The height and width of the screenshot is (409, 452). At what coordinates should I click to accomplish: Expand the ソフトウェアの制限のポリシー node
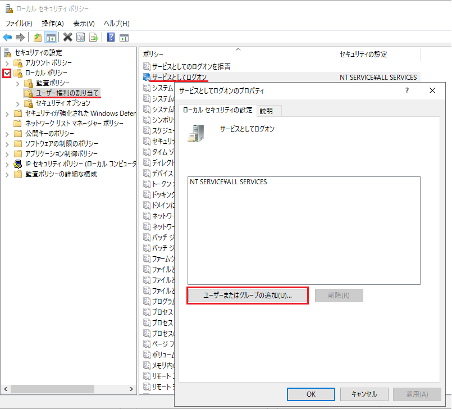[7, 144]
